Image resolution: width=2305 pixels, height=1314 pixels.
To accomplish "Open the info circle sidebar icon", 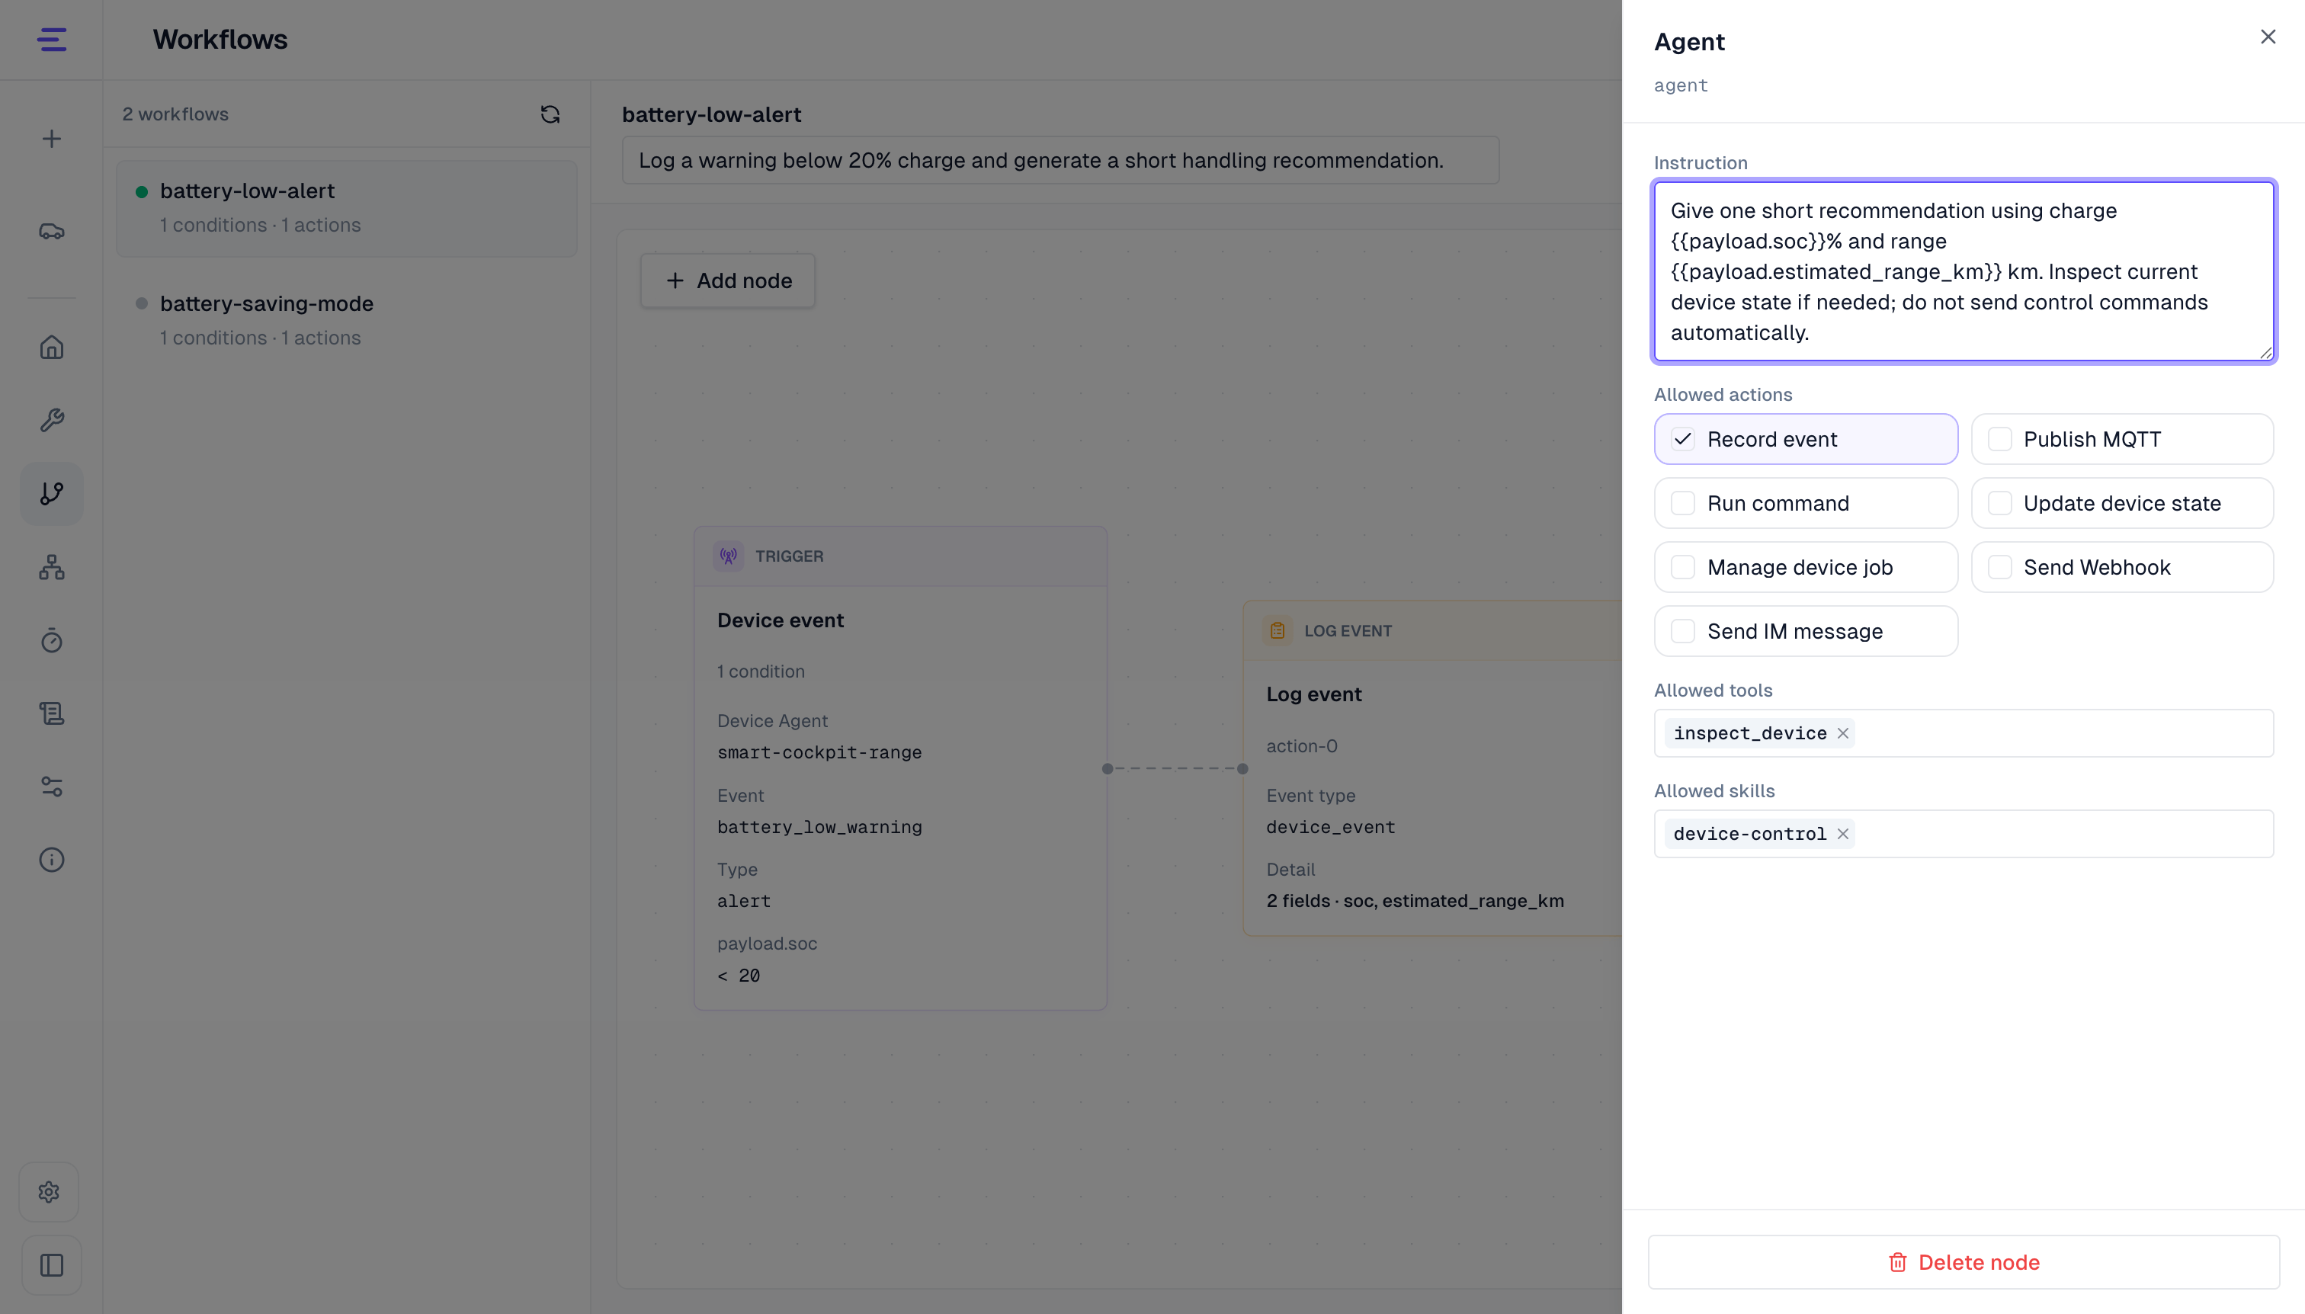I will coord(51,859).
